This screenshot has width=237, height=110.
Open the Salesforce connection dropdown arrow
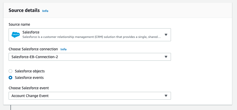(x=166, y=57)
